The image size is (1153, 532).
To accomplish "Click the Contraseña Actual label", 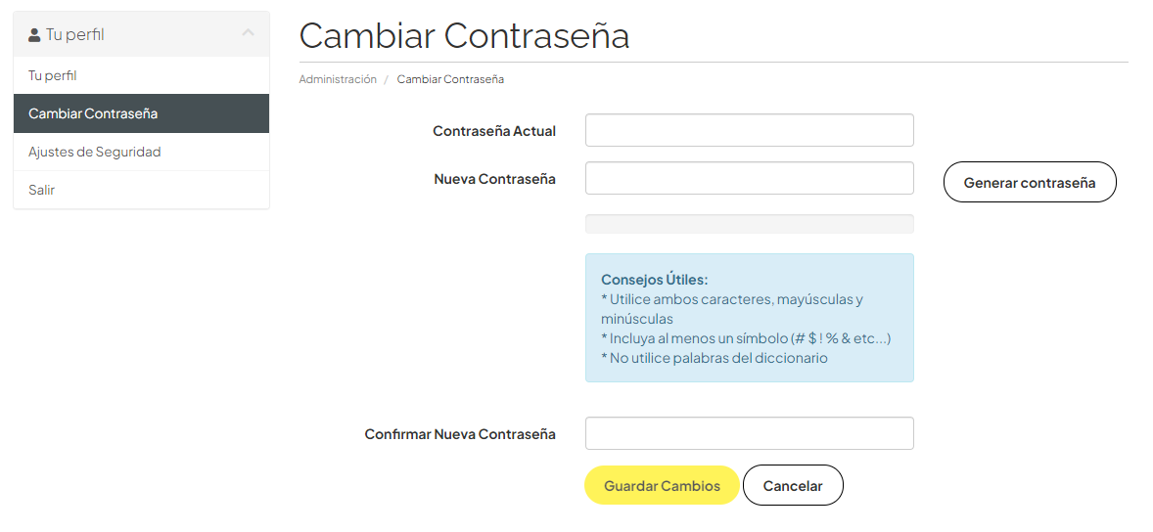I will coord(494,131).
